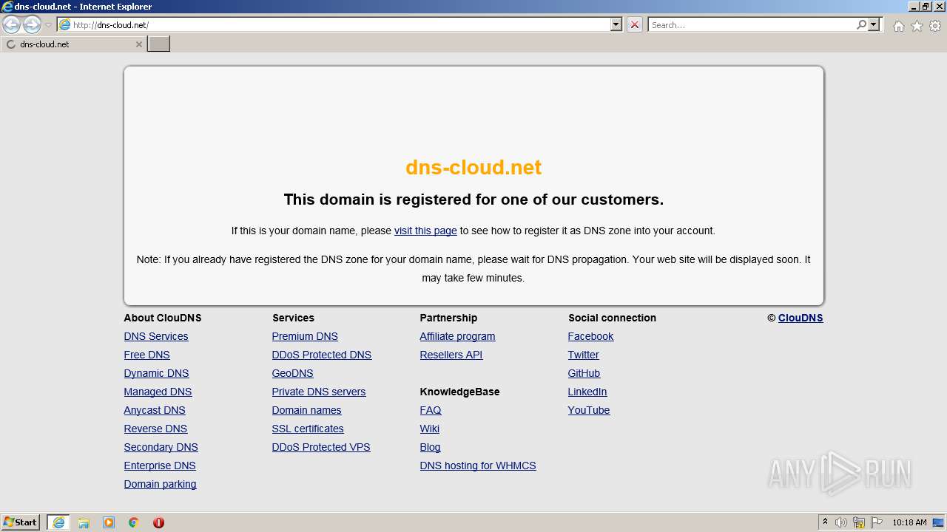Visit the Facebook social link
The height and width of the screenshot is (532, 947).
pos(590,336)
